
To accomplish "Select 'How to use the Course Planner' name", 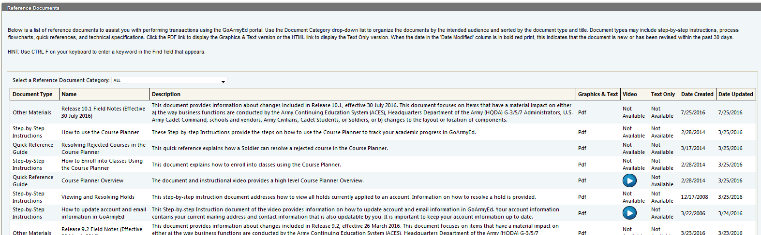I will pyautogui.click(x=100, y=132).
